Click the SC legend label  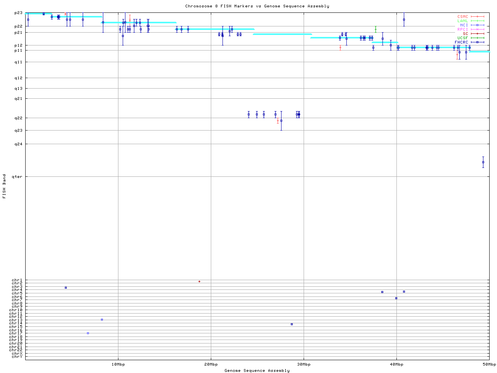click(465, 33)
